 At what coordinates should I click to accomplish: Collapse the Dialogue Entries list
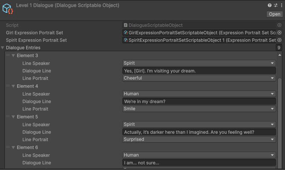tap(3, 48)
